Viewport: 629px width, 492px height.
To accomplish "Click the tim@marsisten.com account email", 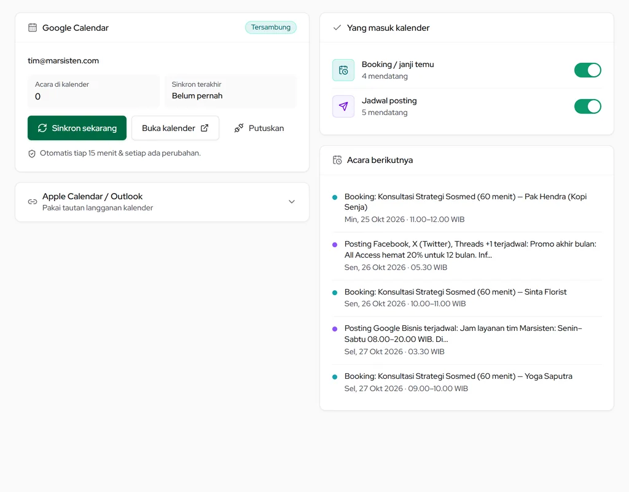I will click(63, 61).
